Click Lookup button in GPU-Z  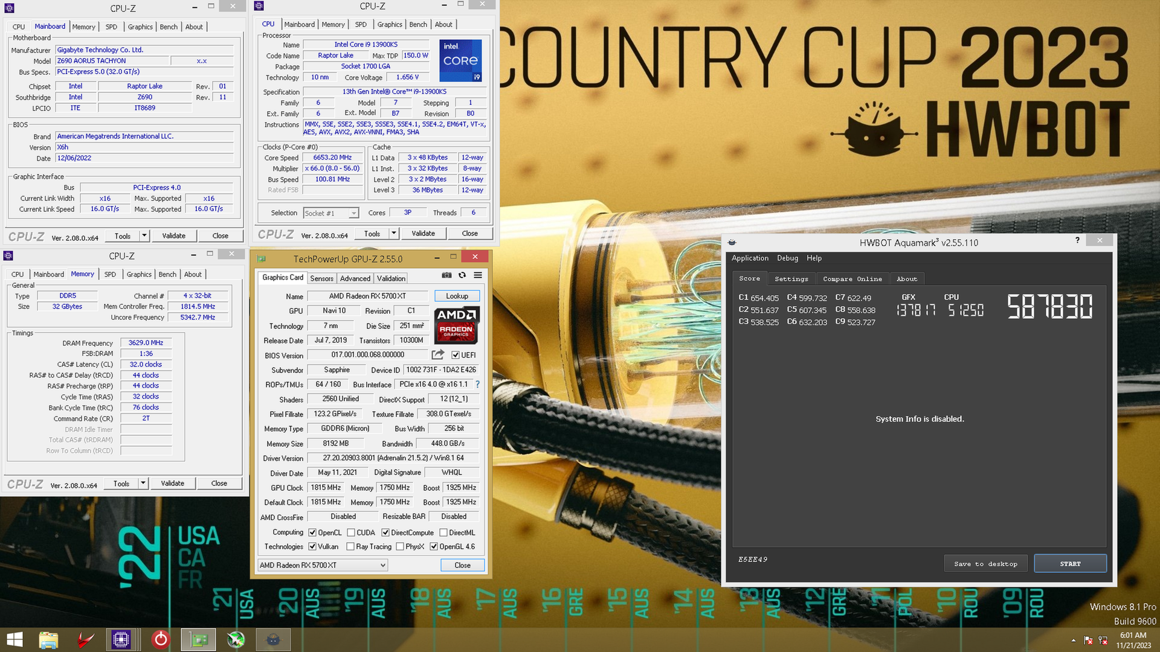tap(457, 296)
